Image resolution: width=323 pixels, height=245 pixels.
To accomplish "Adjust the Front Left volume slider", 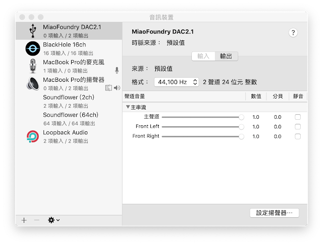I will click(203, 127).
